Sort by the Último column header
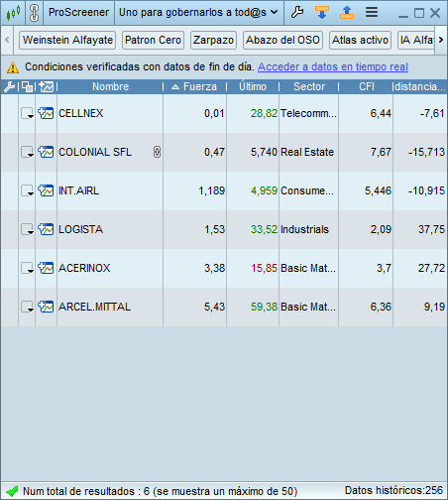Screen dimensions: 448x500 click(x=253, y=86)
